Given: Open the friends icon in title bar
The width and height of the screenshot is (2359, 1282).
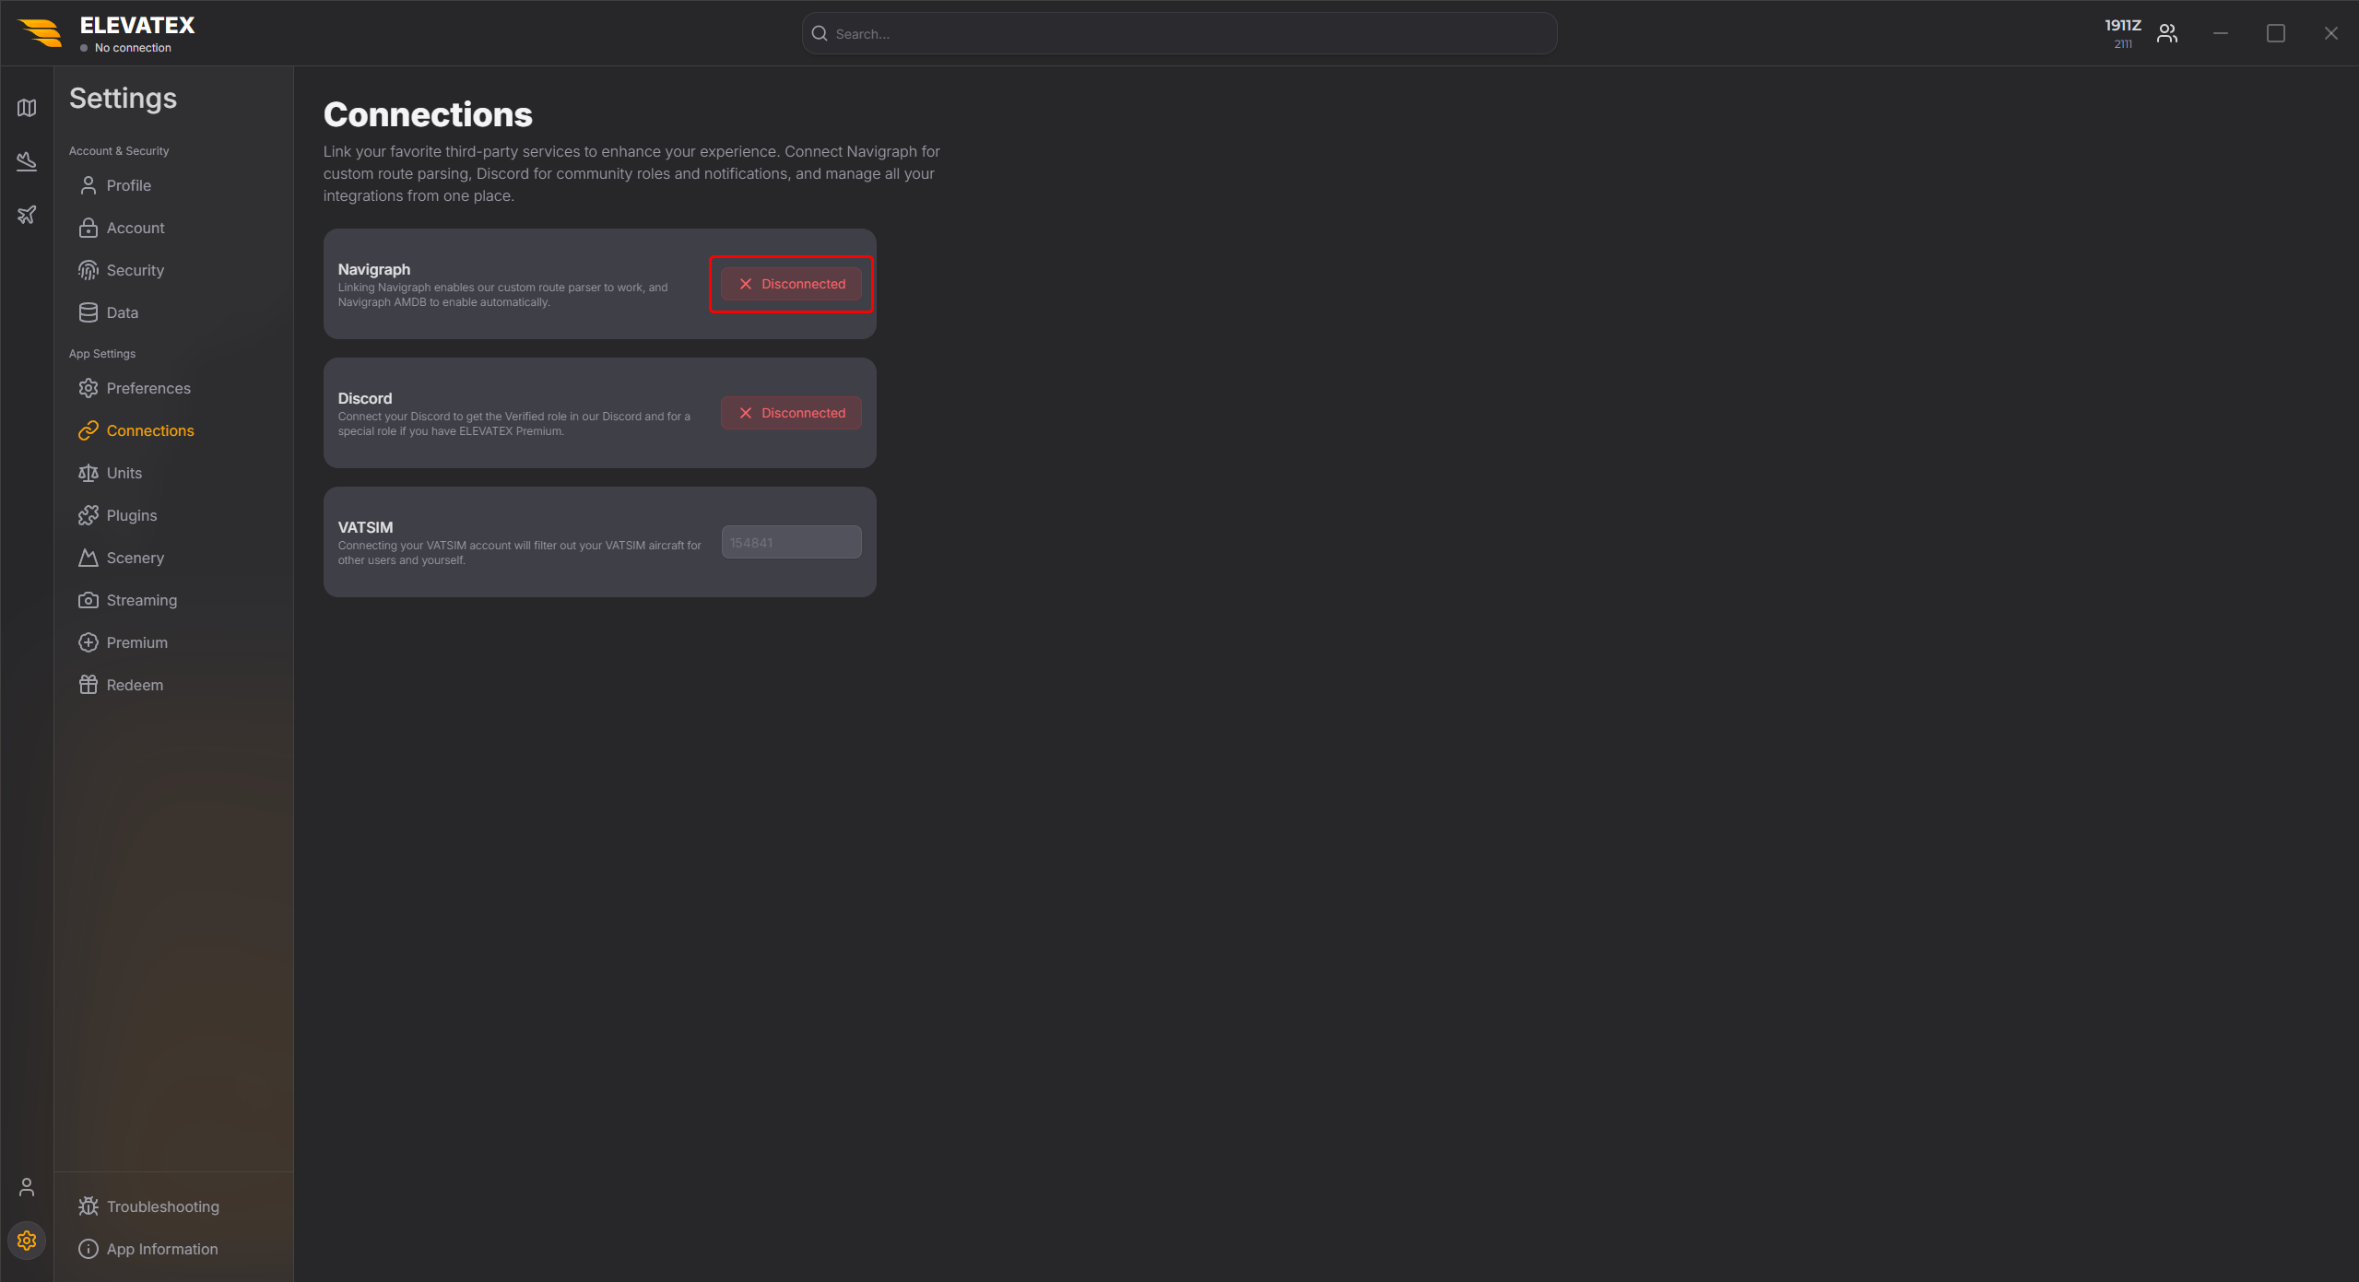Looking at the screenshot, I should (2167, 33).
